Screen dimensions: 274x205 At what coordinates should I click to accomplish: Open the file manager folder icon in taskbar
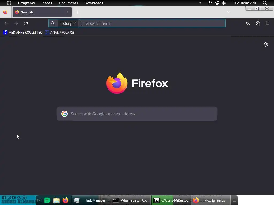tap(56, 200)
